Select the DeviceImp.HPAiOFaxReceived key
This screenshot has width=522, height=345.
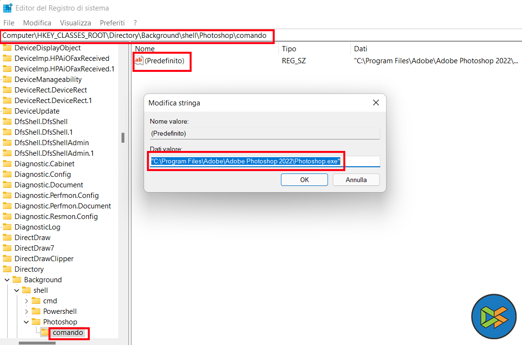coord(61,58)
